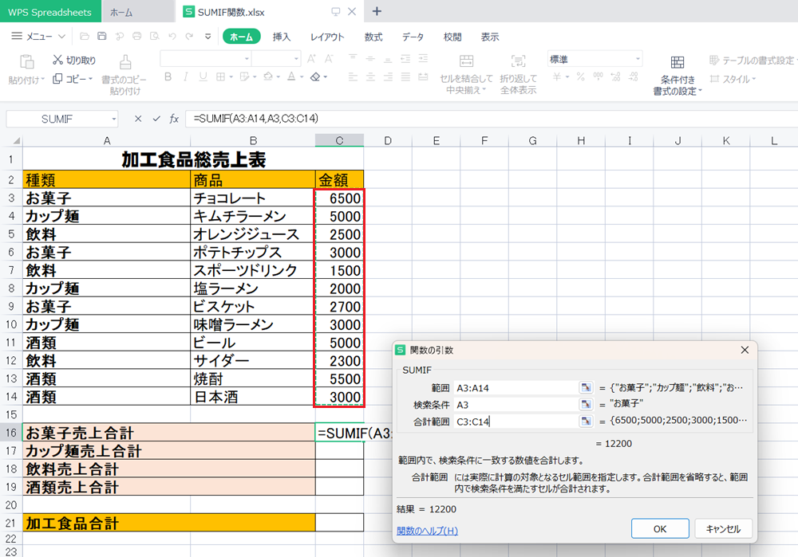Image resolution: width=798 pixels, height=557 pixels.
Task: Switch to the 挿入 ribbon tab
Action: pyautogui.click(x=282, y=37)
